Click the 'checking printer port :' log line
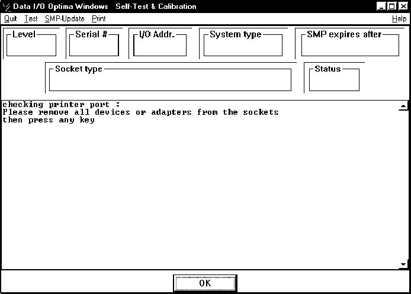411x294 pixels. click(x=61, y=105)
